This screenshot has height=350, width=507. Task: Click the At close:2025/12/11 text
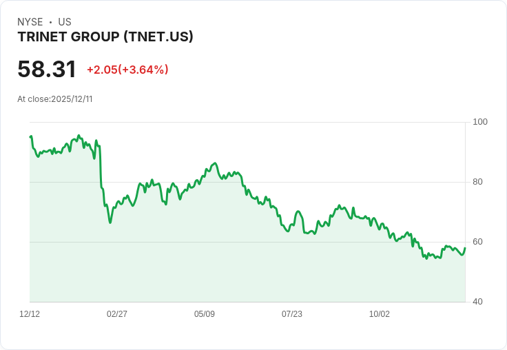pos(55,99)
